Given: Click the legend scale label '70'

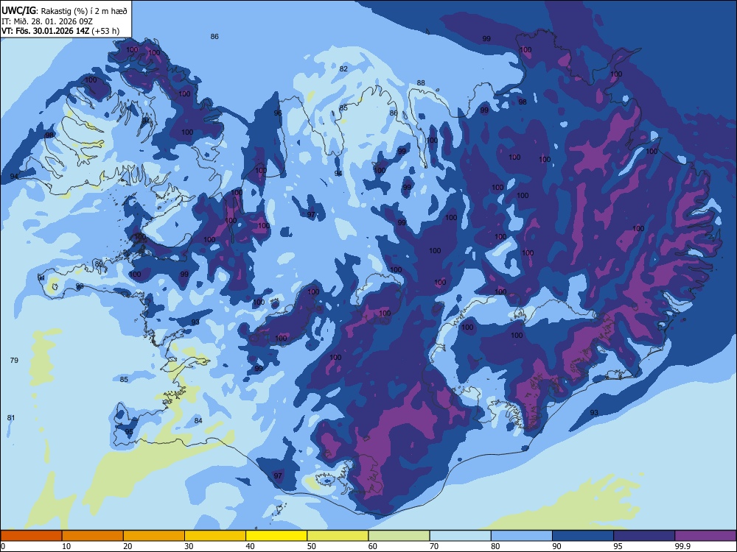Looking at the screenshot, I should pos(434,546).
